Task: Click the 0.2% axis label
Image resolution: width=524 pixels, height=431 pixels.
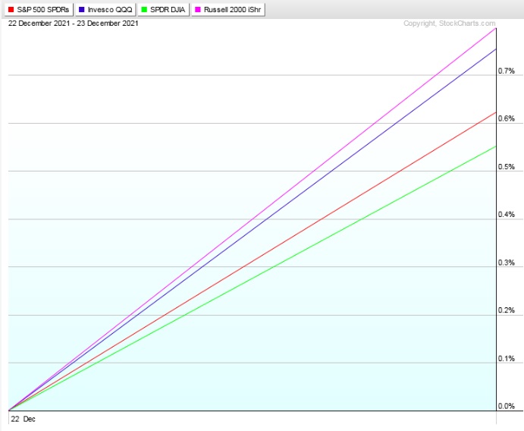Action: coord(507,310)
